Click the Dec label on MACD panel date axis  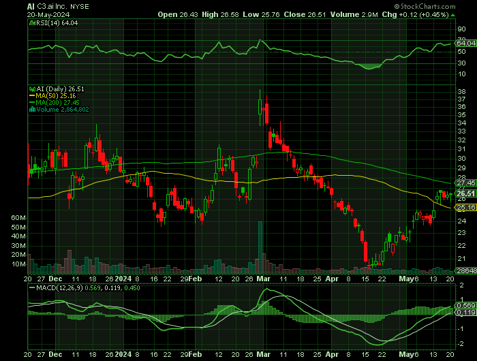pos(55,354)
